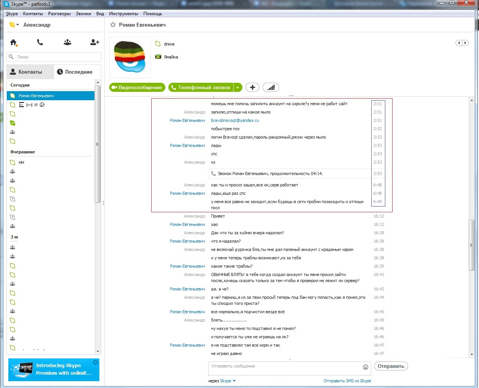479x388 pixels.
Task: Click the left arrow at the profile panel corner
Action: tap(459, 43)
